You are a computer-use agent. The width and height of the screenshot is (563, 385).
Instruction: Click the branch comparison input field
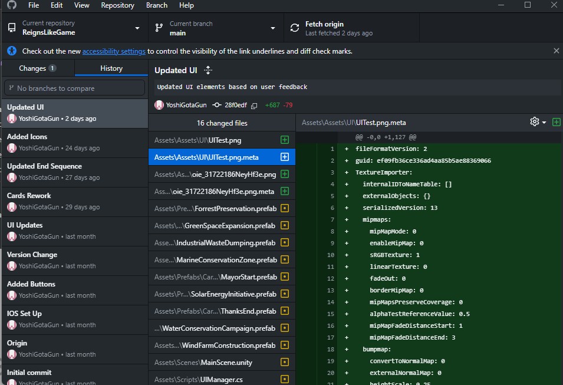click(x=74, y=88)
